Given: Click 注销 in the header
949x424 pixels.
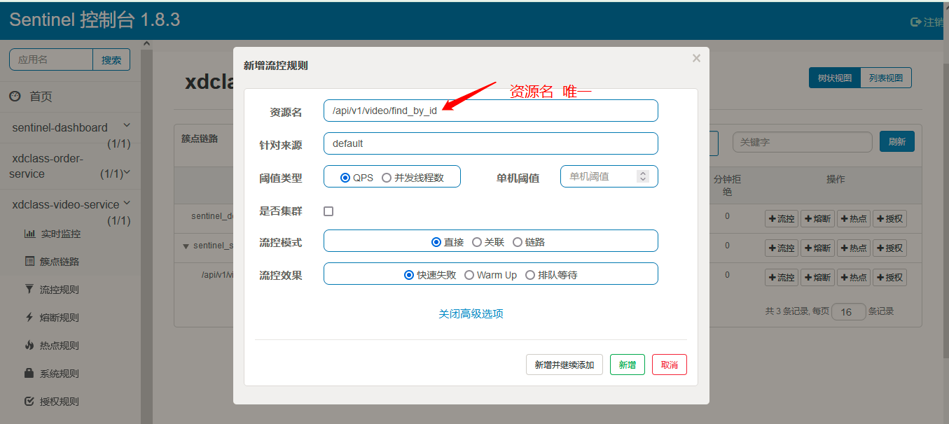Looking at the screenshot, I should click(934, 22).
